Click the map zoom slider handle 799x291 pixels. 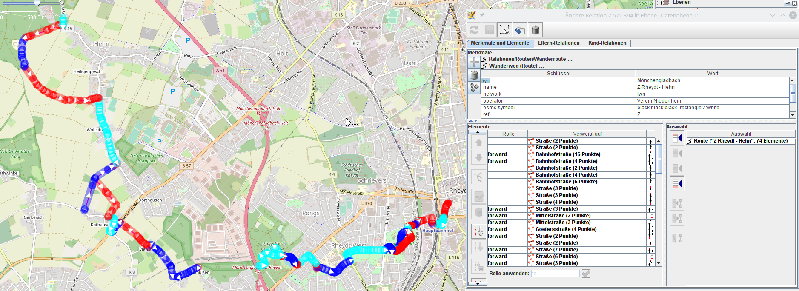[37, 3]
